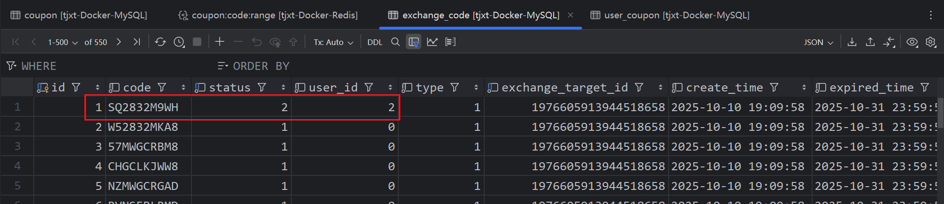Open the export data download icon
The image size is (944, 204).
[x=852, y=42]
